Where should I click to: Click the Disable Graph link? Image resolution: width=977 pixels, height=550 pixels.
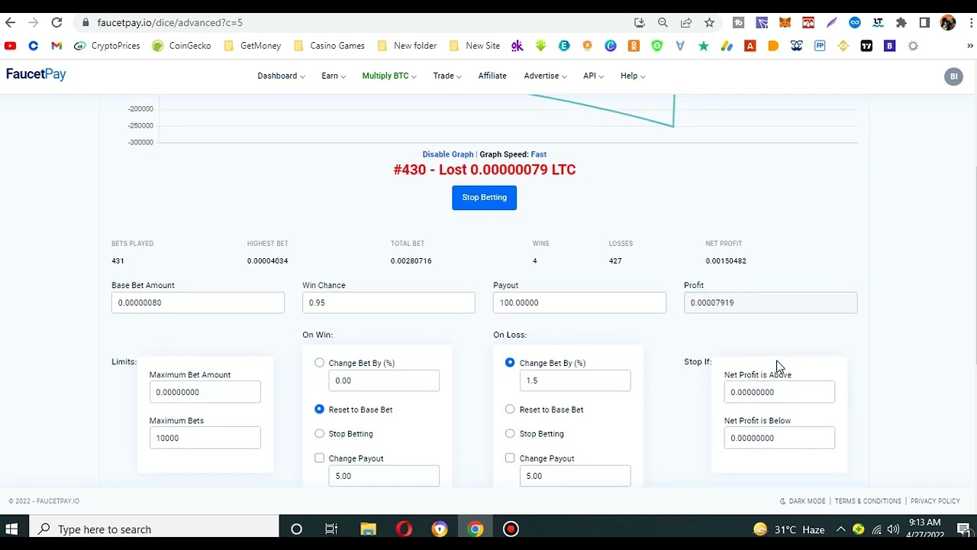(448, 154)
